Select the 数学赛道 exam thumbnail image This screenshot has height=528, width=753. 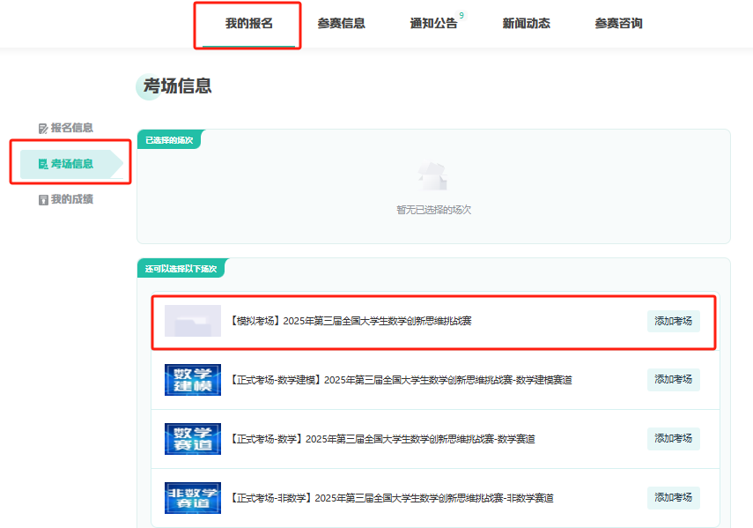point(193,439)
